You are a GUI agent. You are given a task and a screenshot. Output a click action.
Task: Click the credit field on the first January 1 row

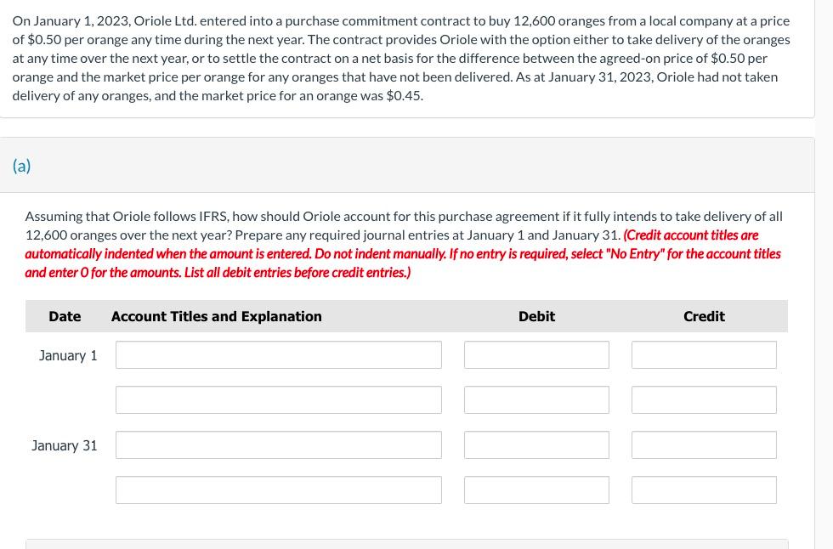click(704, 354)
